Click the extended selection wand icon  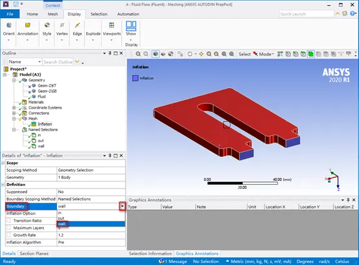(341, 54)
